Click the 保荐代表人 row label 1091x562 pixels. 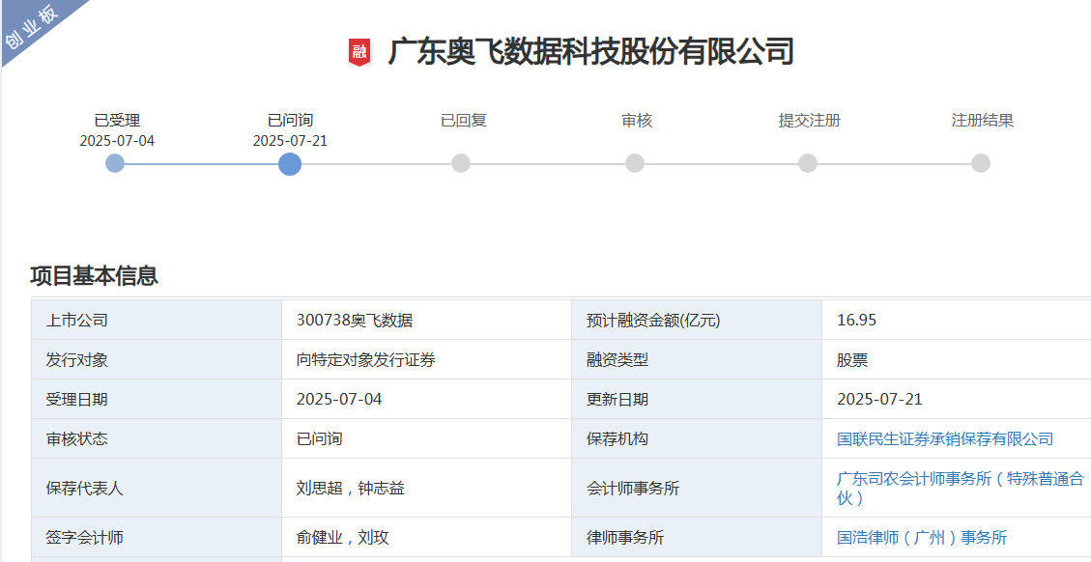84,489
